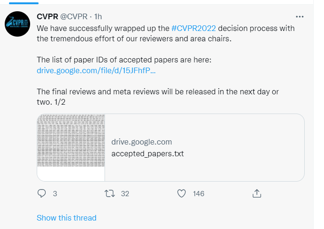Screen dimensions: 324x229
Task: Click the Show this thread link
Action: [66, 218]
